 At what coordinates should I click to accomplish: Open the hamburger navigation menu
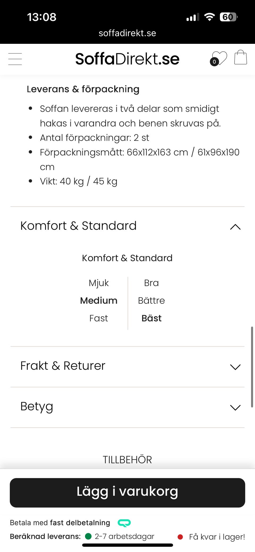(x=15, y=59)
